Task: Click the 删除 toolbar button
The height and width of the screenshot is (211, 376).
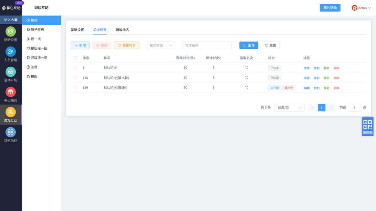Action: point(102,45)
